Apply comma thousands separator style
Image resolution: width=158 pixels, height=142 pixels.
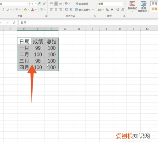(x=112, y=10)
